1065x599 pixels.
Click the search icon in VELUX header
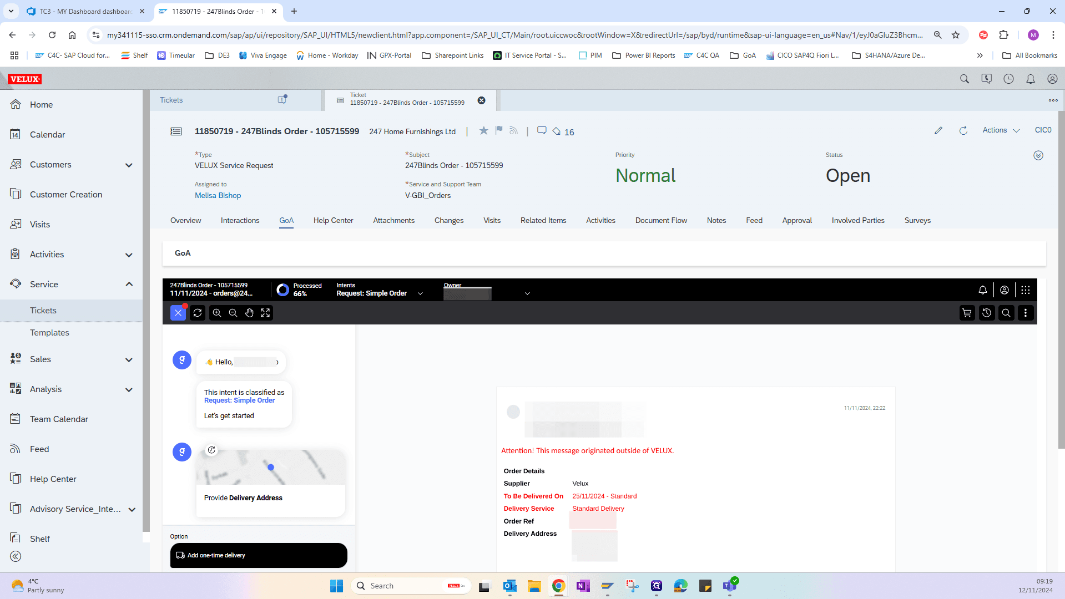(965, 79)
